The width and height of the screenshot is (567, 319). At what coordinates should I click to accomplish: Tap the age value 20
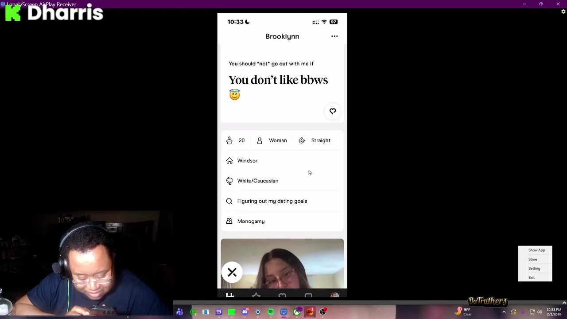pos(241,140)
